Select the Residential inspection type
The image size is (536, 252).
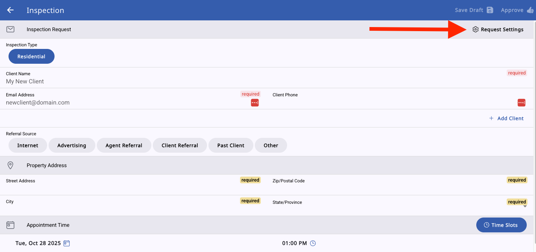click(32, 57)
